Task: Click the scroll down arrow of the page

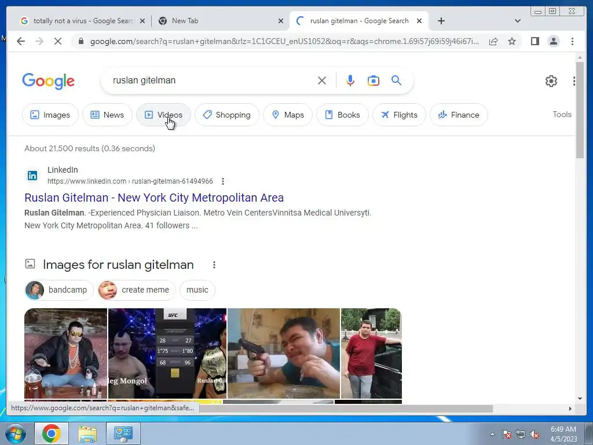Action: [580, 399]
